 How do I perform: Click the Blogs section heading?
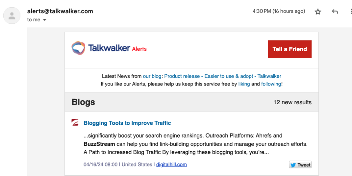83,102
